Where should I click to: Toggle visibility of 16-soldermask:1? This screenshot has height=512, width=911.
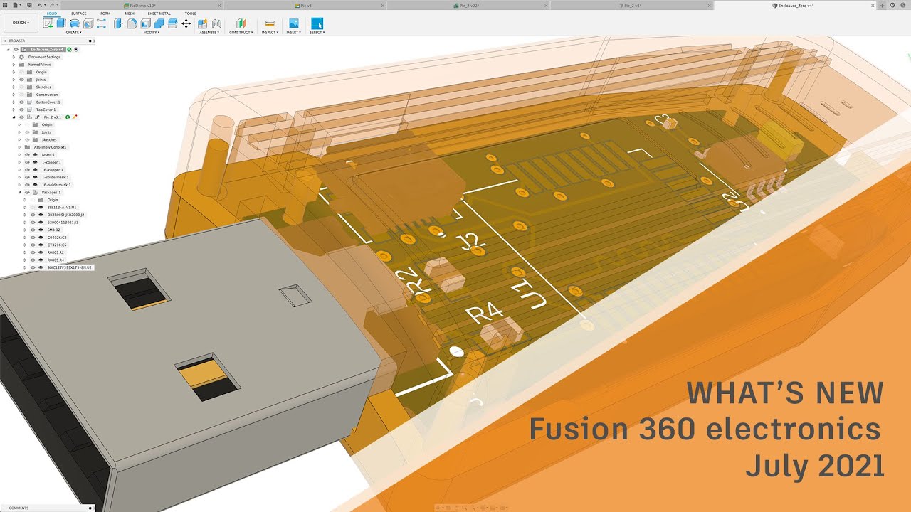(27, 184)
